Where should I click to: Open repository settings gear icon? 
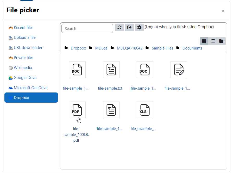[139, 28]
